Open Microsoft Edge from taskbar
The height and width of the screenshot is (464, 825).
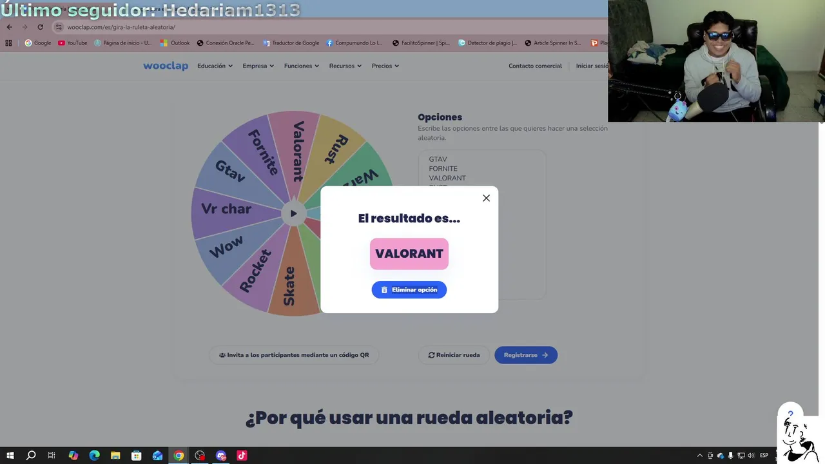coord(94,456)
